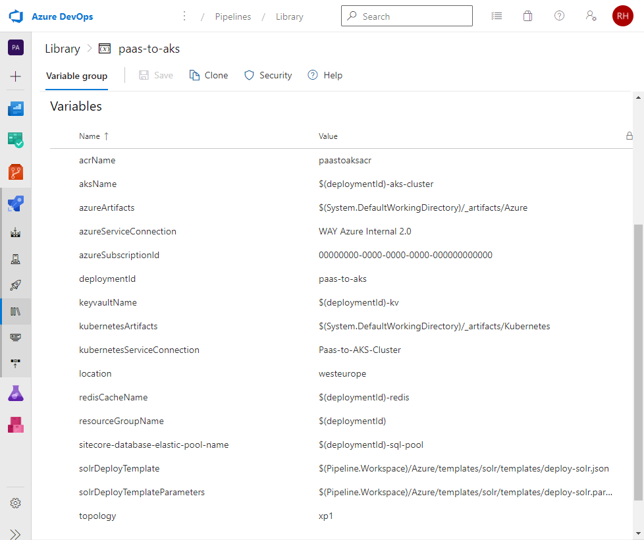Open Library books icon in sidebar

pos(16,311)
